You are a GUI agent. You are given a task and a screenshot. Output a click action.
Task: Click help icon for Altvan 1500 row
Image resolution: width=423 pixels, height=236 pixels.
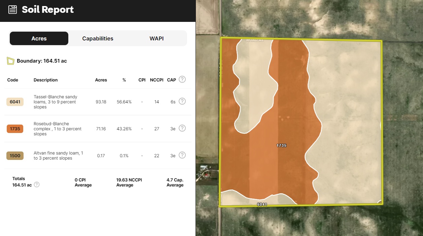click(x=182, y=155)
